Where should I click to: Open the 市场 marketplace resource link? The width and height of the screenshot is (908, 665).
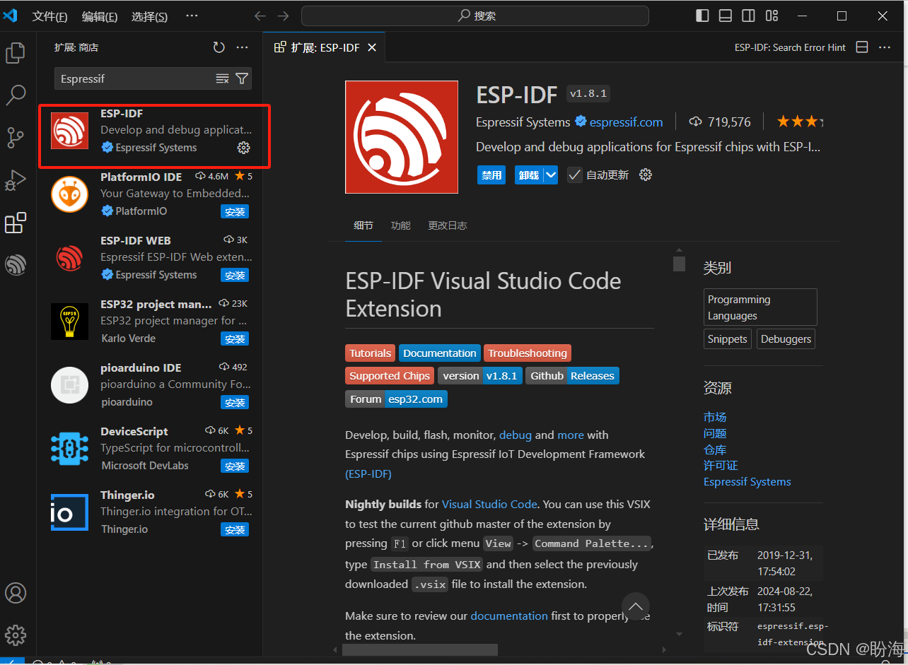pyautogui.click(x=715, y=417)
